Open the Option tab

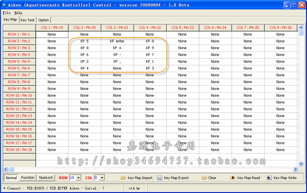point(43,20)
